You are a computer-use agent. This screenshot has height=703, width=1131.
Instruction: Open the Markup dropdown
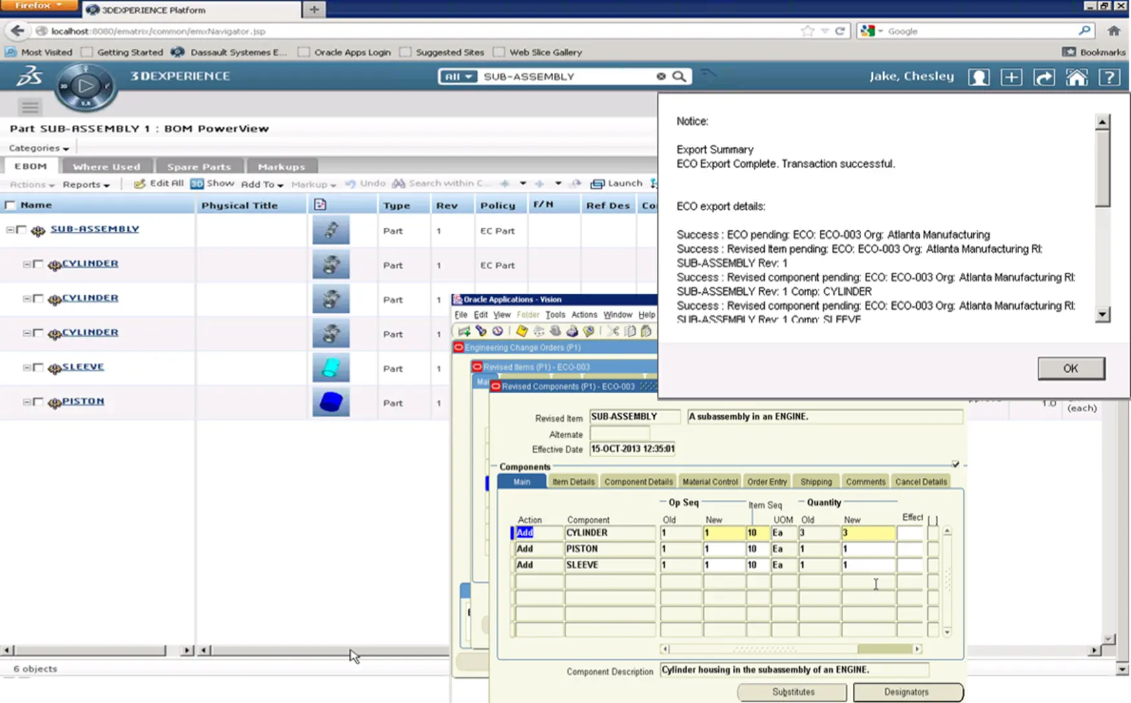pyautogui.click(x=313, y=184)
